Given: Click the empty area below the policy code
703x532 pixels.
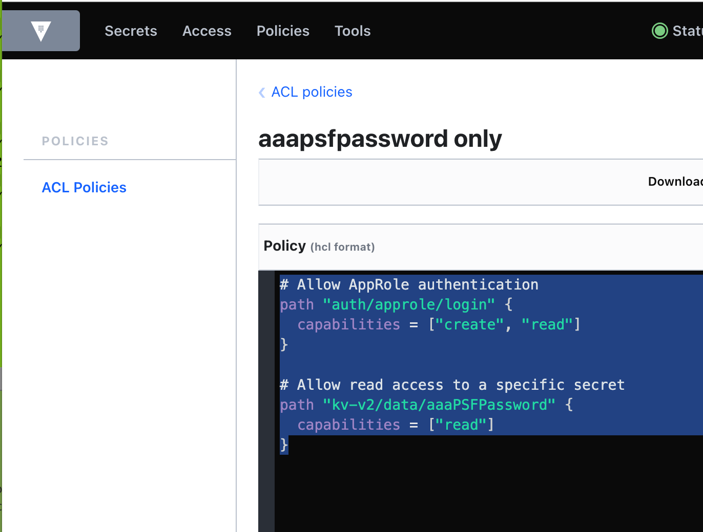Looking at the screenshot, I should pos(487,491).
